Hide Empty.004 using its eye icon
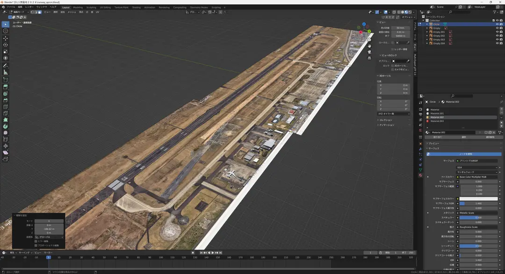 497,43
